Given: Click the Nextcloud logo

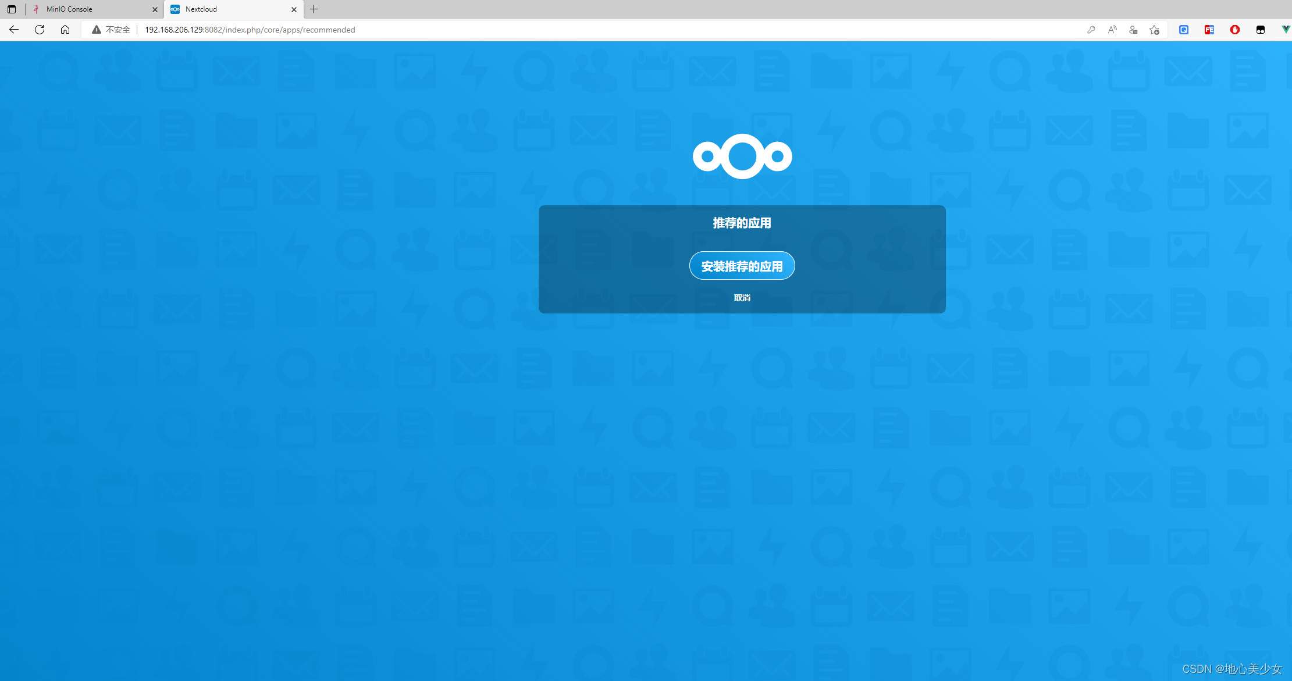Looking at the screenshot, I should point(742,156).
